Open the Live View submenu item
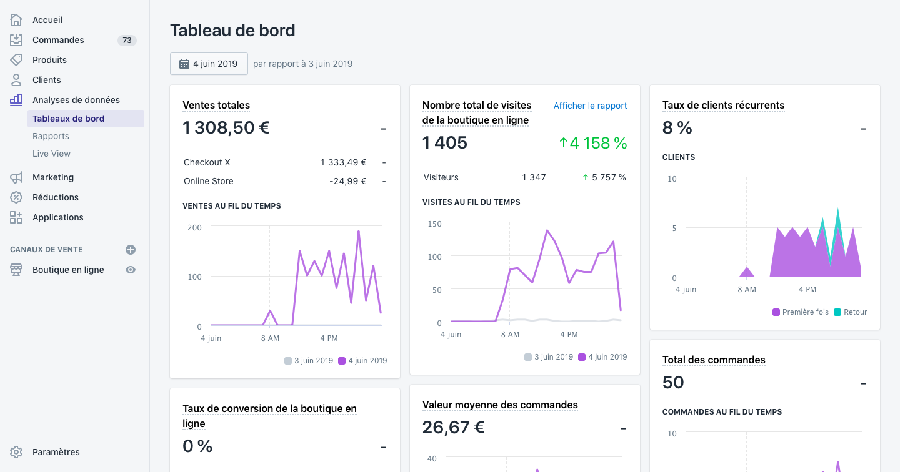This screenshot has width=900, height=472. (51, 154)
